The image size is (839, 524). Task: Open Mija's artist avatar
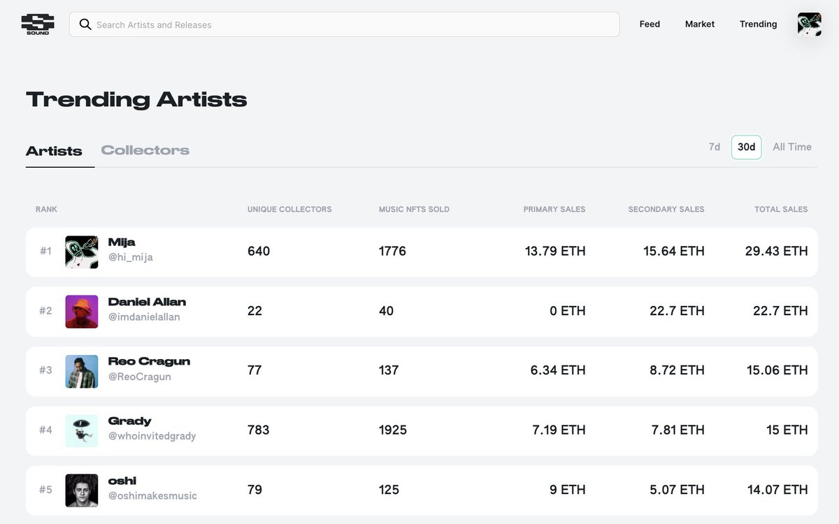point(82,252)
